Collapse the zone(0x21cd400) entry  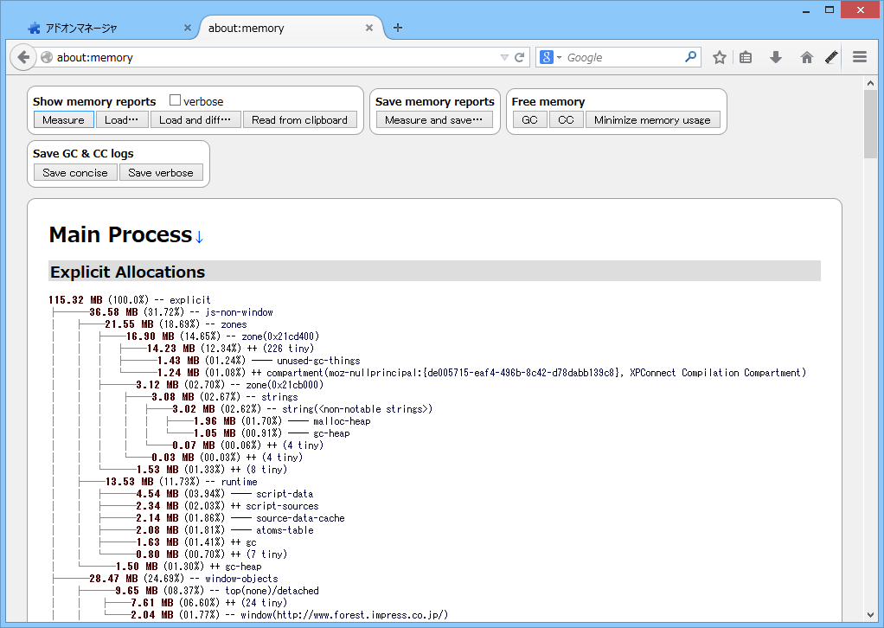[222, 336]
